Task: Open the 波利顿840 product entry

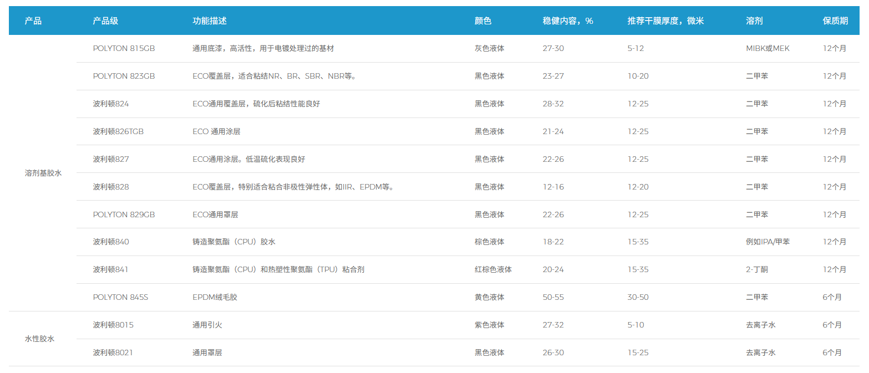Action: click(x=111, y=242)
